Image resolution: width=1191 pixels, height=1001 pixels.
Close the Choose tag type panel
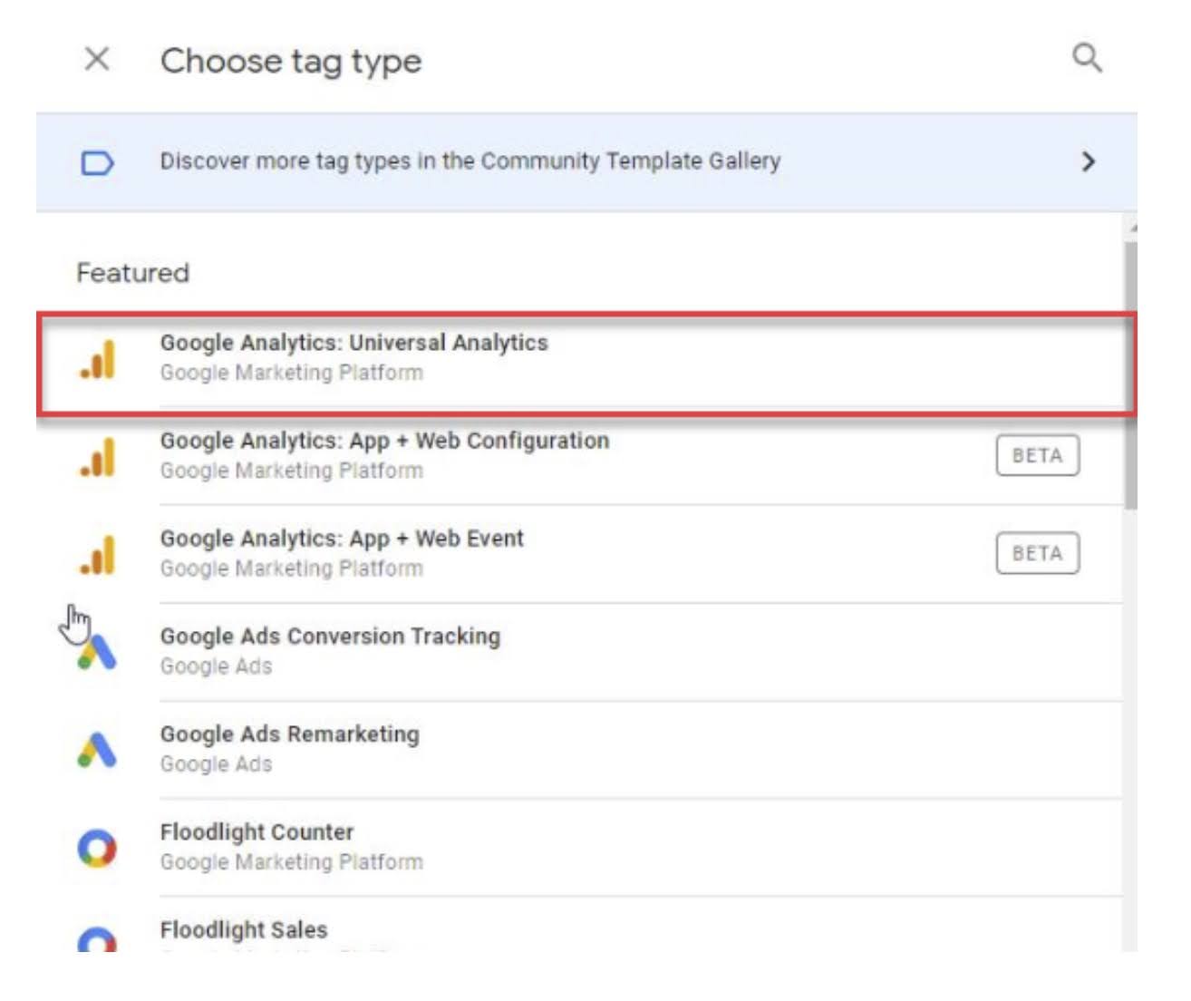(x=96, y=60)
